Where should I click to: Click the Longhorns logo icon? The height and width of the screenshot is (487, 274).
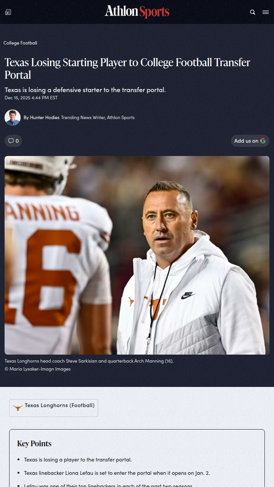18,408
